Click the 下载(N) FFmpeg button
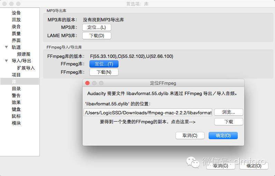Screen dimensions: 275x176 (104, 72)
